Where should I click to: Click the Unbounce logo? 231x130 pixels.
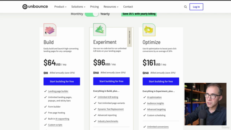point(35,6)
